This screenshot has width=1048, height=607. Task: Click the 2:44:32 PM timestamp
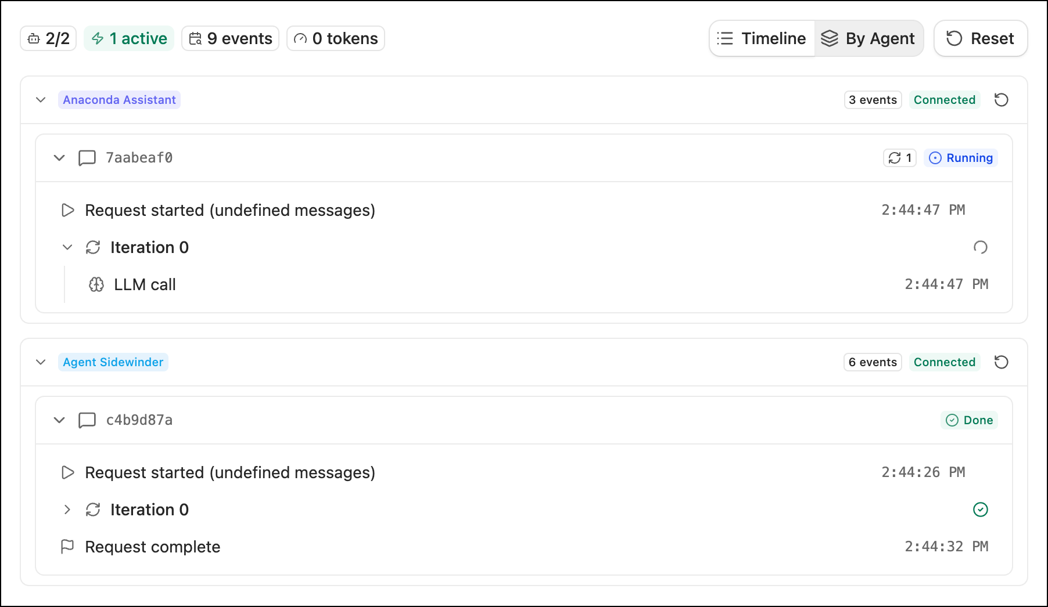(946, 547)
